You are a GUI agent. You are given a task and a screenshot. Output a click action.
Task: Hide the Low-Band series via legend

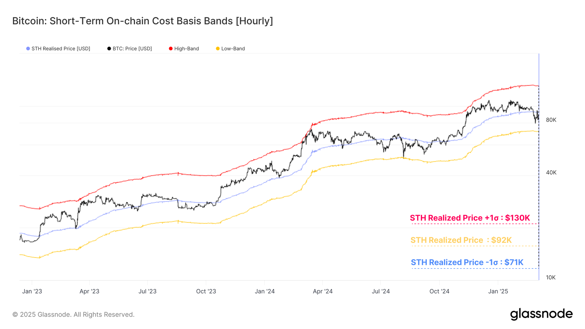click(x=233, y=49)
